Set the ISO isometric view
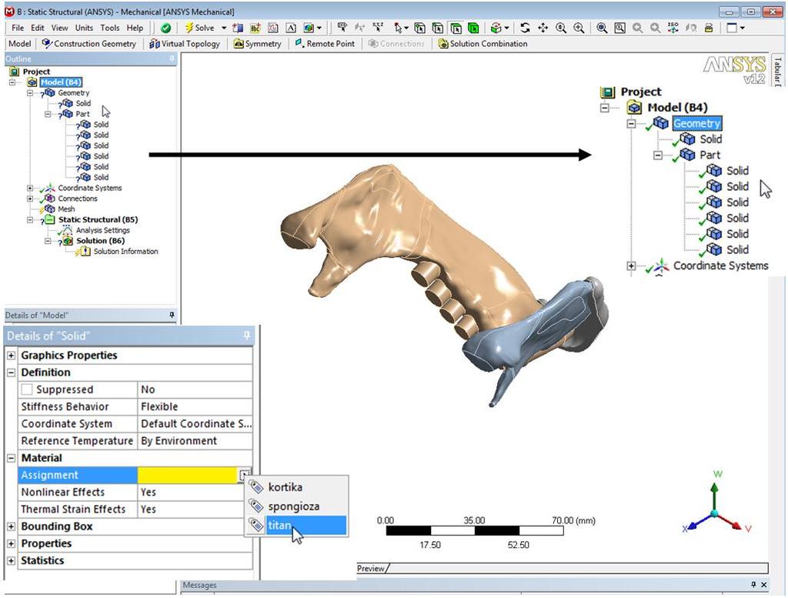The image size is (788, 598). [x=673, y=28]
